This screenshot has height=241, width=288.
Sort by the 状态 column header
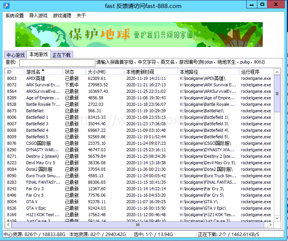point(74,72)
